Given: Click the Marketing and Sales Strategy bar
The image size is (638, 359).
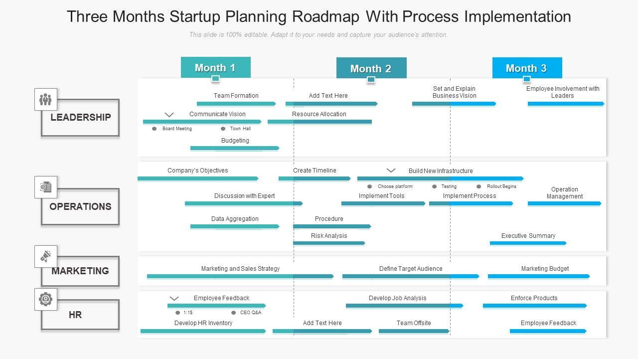Looking at the screenshot, I should point(240,276).
